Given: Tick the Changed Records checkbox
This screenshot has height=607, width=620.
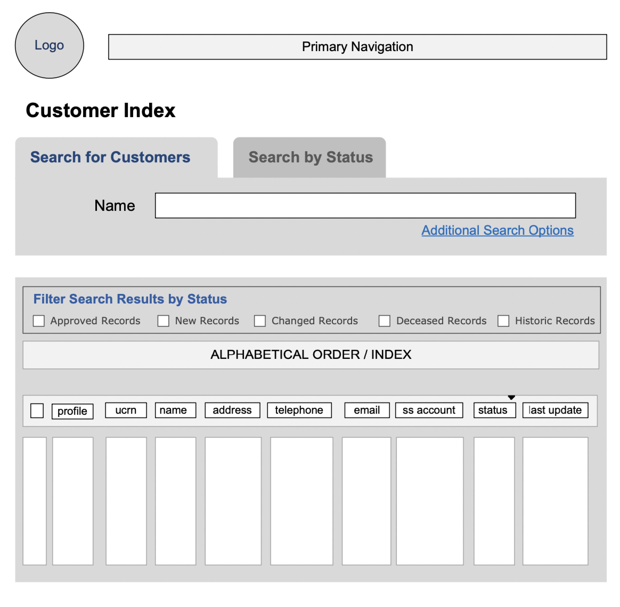Looking at the screenshot, I should pyautogui.click(x=260, y=320).
